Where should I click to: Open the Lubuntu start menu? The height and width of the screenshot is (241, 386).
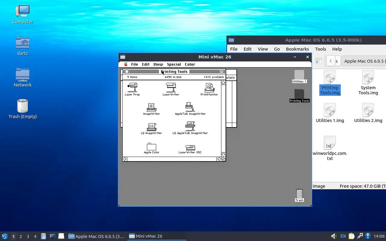pyautogui.click(x=5, y=236)
